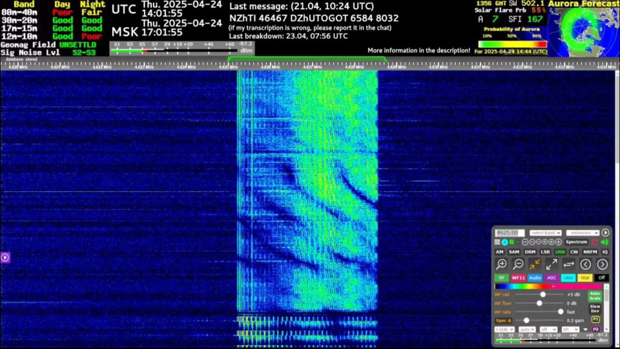Viewport: 620px width, 349px height.
Task: Click the page right arrow icon
Action: coord(602,265)
